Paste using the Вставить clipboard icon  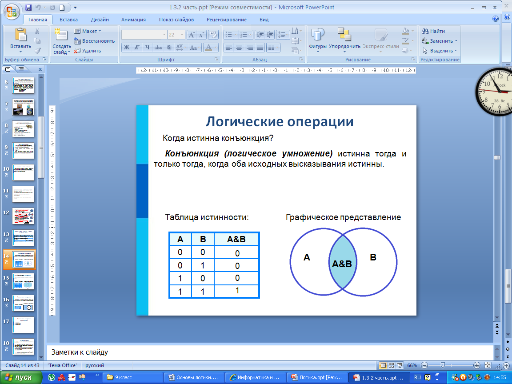click(x=21, y=35)
